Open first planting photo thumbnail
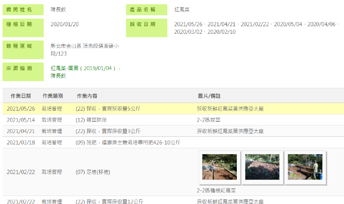The image size is (344, 204). pos(219,167)
